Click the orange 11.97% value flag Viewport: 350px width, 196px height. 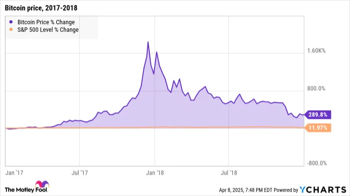coord(317,128)
